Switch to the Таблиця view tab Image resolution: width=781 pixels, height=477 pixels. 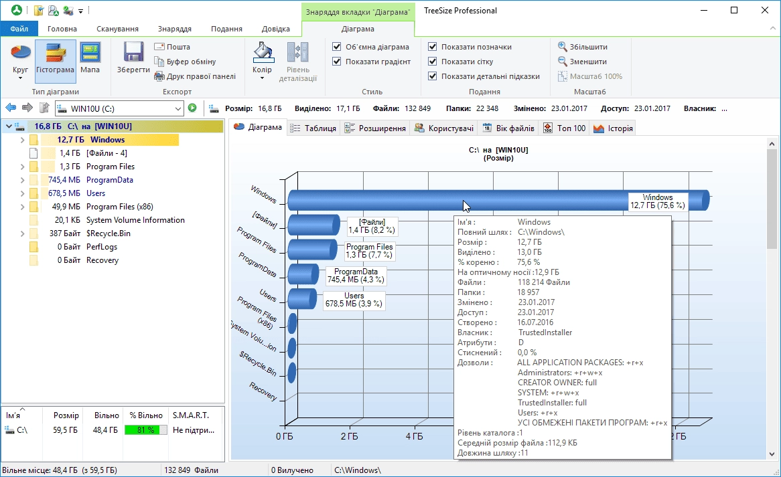point(313,128)
